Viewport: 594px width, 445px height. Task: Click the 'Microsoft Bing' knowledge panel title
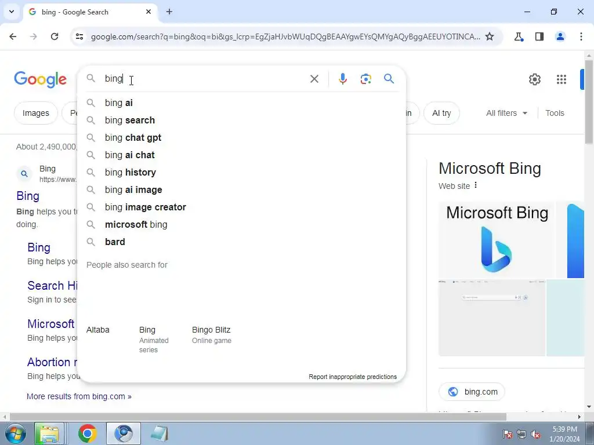tap(490, 169)
